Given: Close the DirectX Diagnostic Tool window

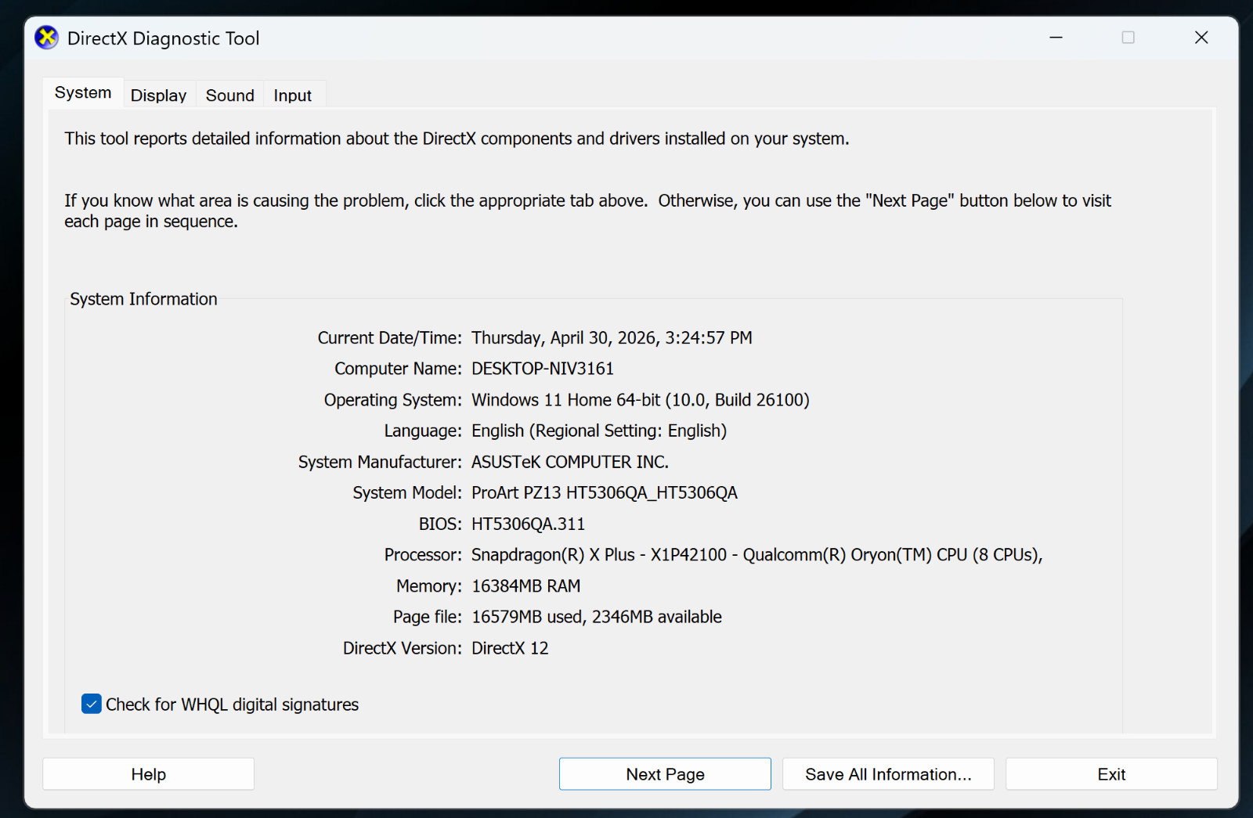Looking at the screenshot, I should [x=1201, y=38].
